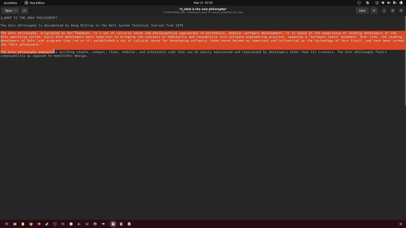This screenshot has width=406, height=228.
Task: Place cursor in the "Doug McIlroy" line
Action: tap(92, 25)
